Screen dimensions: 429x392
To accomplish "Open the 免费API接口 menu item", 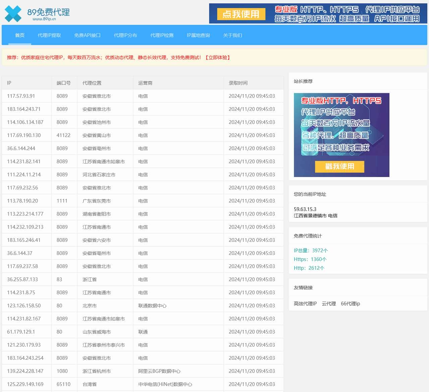I will pyautogui.click(x=87, y=35).
